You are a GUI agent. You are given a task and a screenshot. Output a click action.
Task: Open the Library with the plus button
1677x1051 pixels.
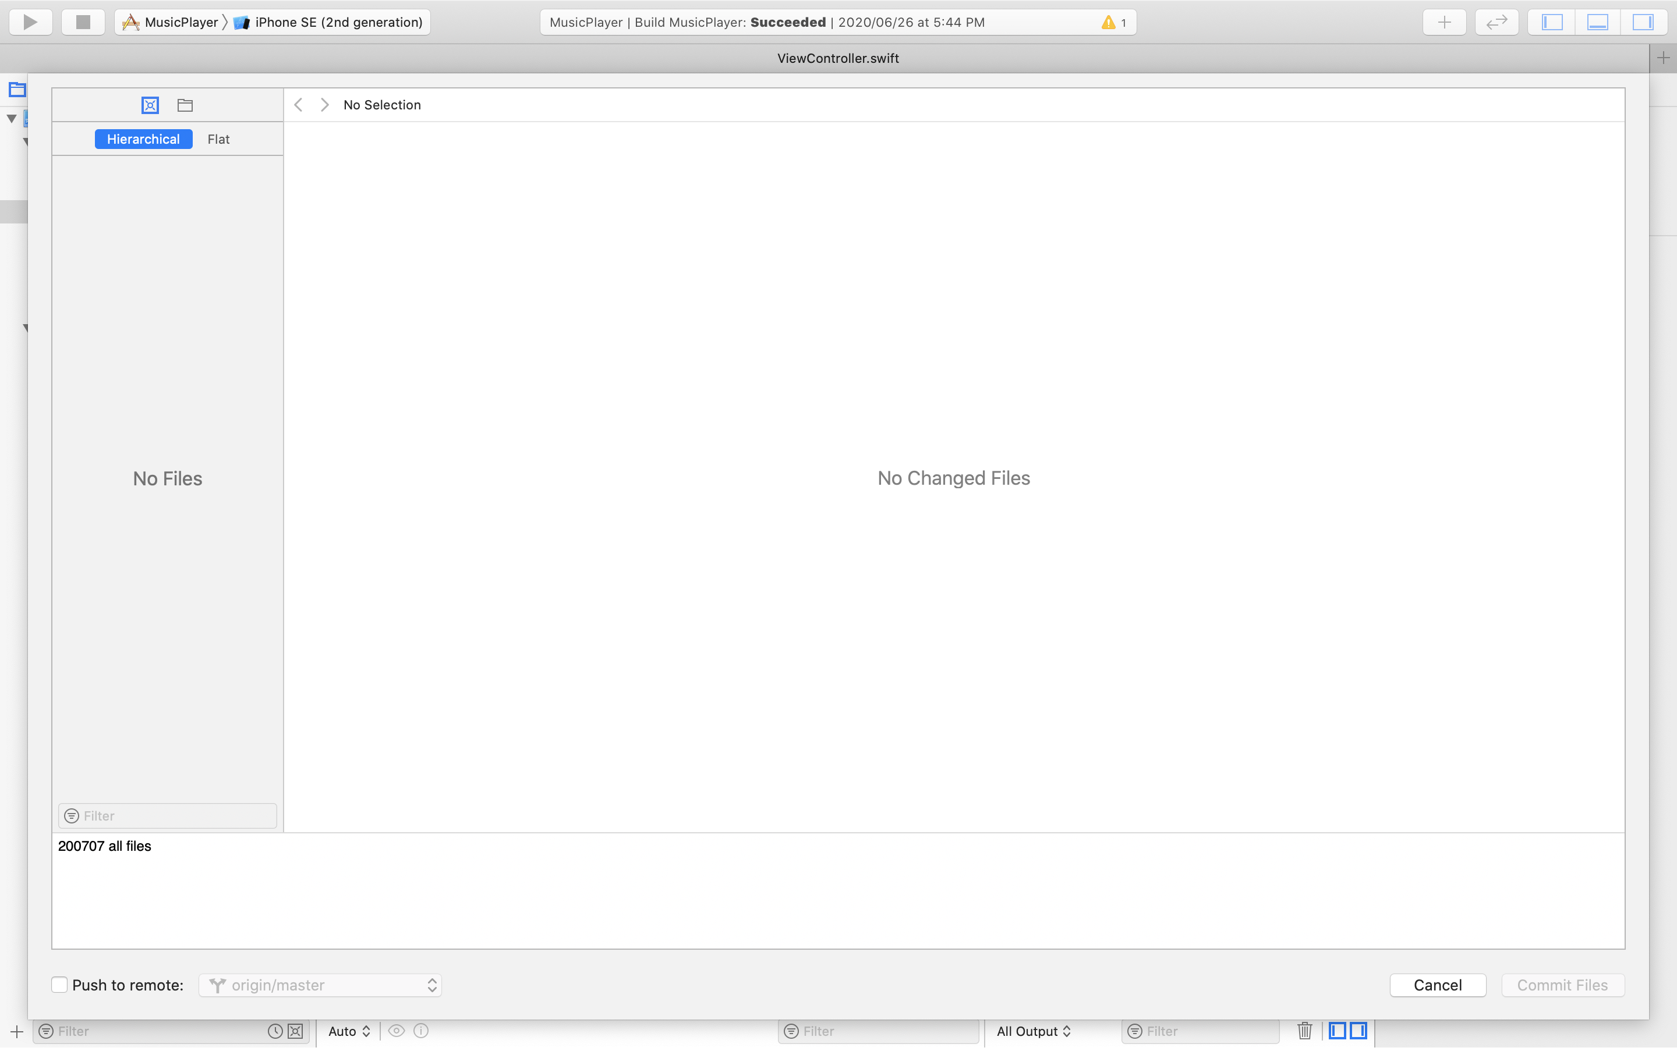1444,22
